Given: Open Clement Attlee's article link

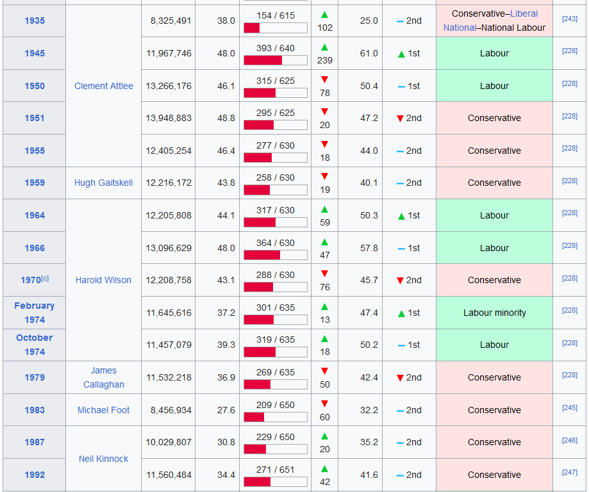Looking at the screenshot, I should (104, 86).
